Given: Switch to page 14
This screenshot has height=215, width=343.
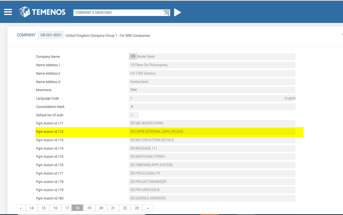Looking at the screenshot, I should [x=32, y=208].
